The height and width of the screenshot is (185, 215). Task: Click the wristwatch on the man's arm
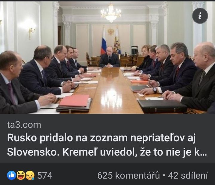coord(155,90)
